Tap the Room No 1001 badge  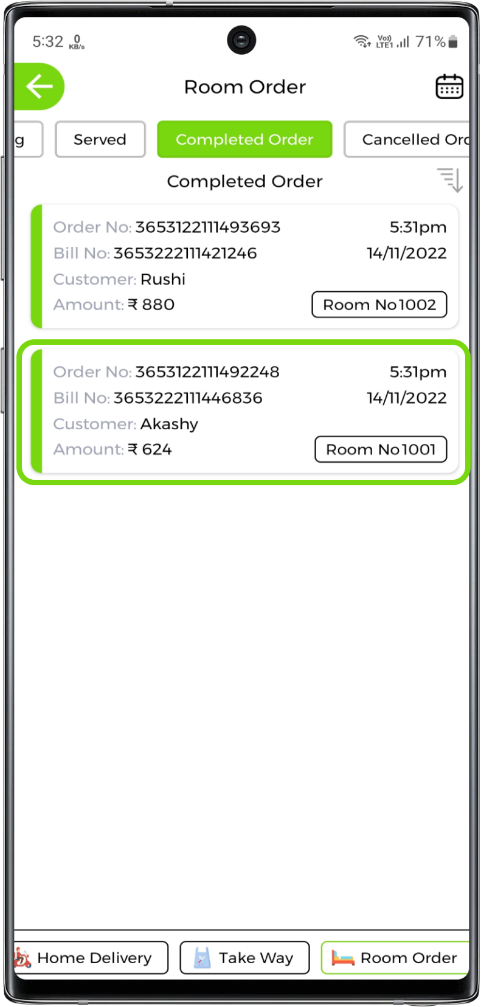coord(381,449)
